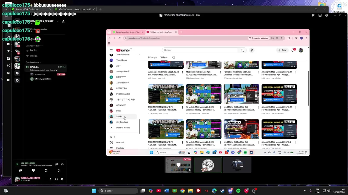Toggle Discord screen share button
348x195 pixels.
[33, 170]
